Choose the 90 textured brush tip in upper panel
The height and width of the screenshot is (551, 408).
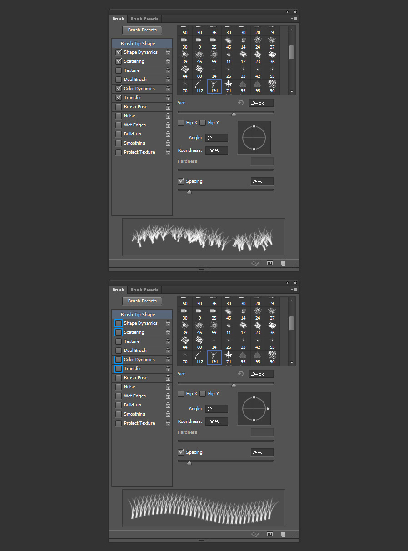pyautogui.click(x=272, y=86)
